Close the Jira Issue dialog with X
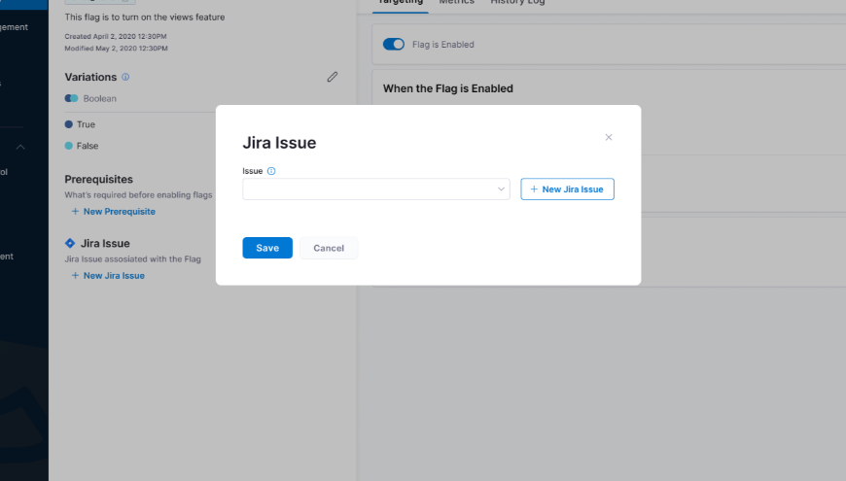This screenshot has height=481, width=846. [x=609, y=137]
